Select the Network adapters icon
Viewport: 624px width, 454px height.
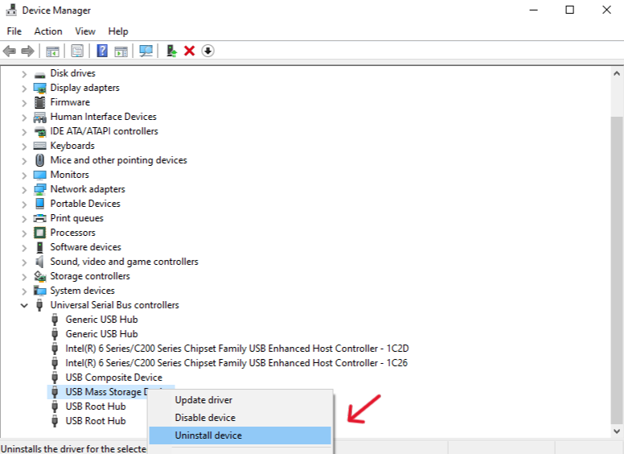[x=39, y=189]
